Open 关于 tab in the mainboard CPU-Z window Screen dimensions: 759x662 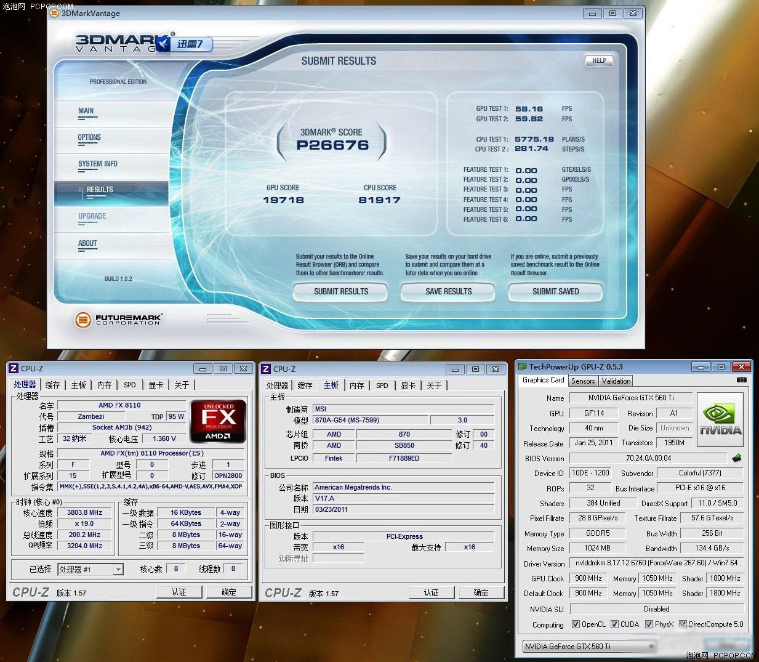pyautogui.click(x=434, y=385)
